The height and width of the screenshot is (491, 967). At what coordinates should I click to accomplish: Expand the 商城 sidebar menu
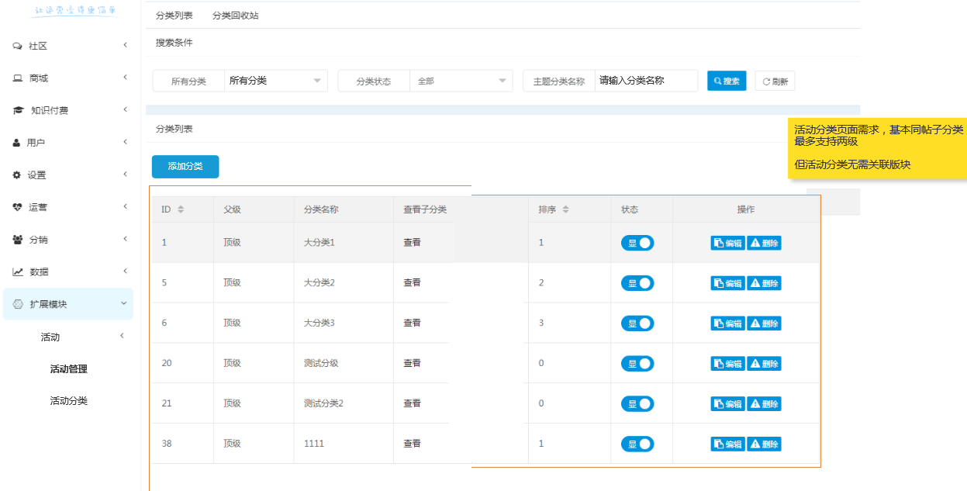pyautogui.click(x=125, y=78)
